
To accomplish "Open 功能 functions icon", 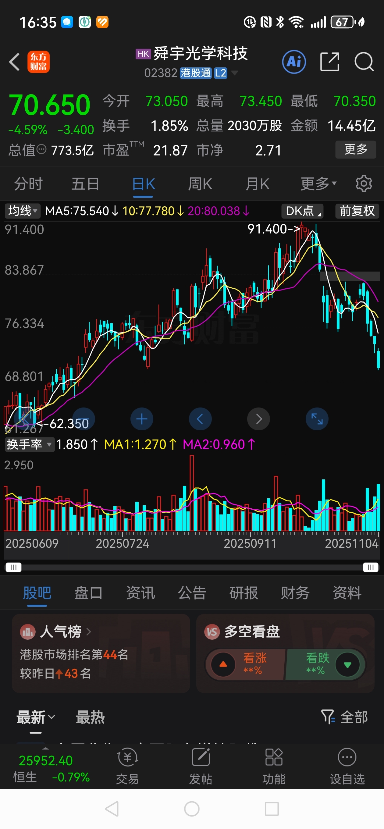I will point(274,766).
